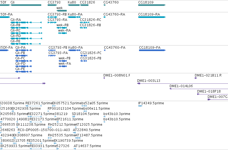Select EST EK308607.5prime

14,138
